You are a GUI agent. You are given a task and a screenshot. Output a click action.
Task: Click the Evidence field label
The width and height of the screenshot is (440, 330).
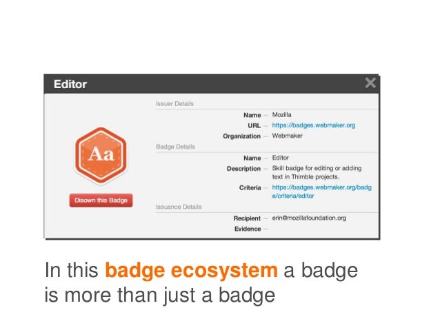(248, 229)
